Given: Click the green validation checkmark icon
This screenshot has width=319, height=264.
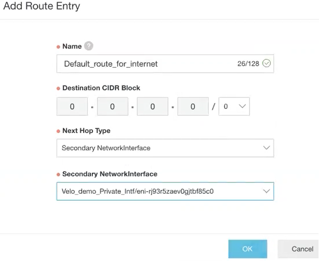Looking at the screenshot, I should tap(266, 64).
